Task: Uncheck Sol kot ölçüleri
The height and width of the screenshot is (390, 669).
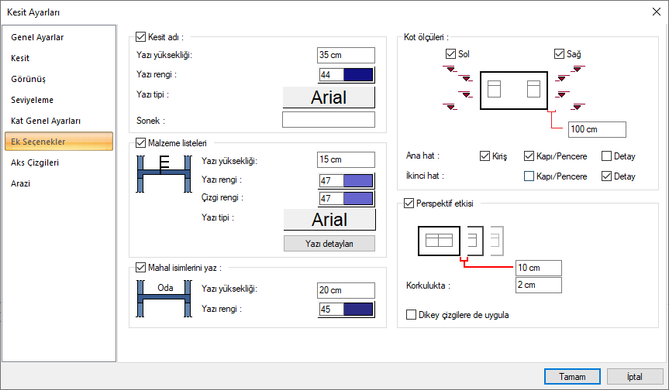Action: tap(450, 53)
